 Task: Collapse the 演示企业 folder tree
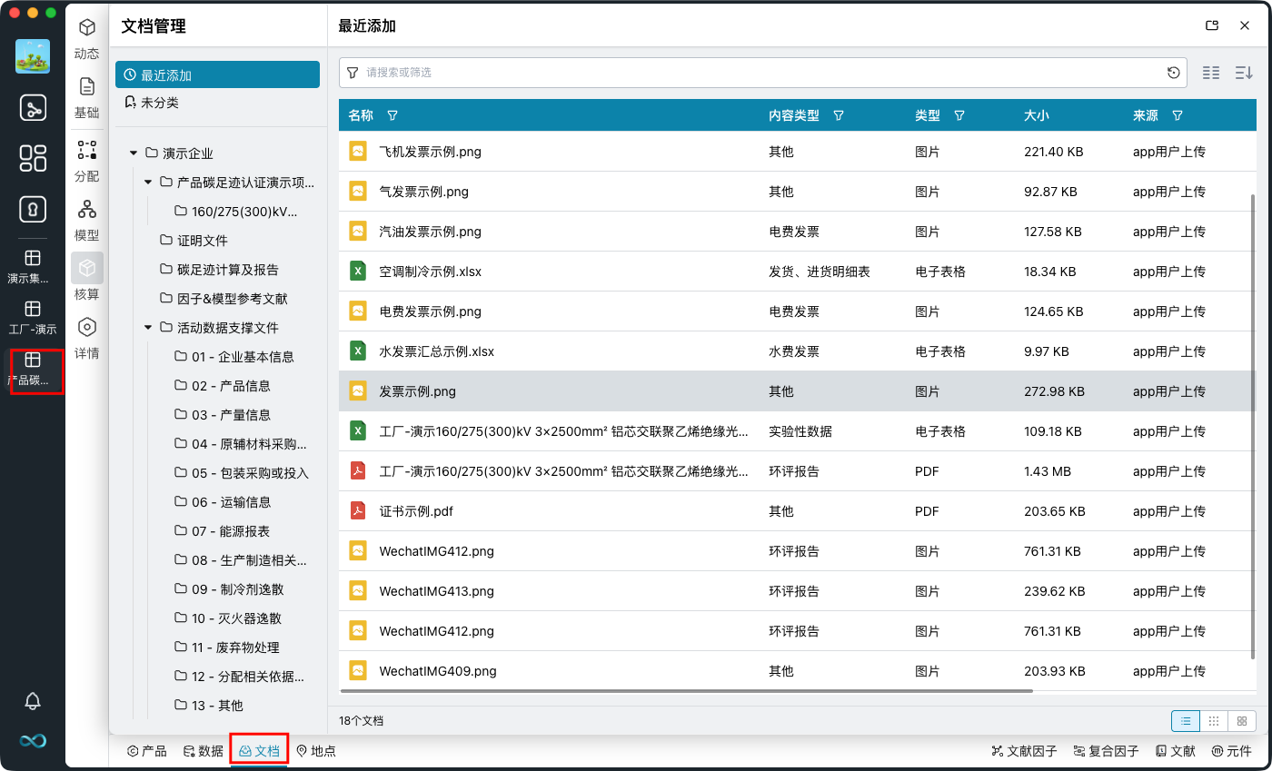[133, 153]
